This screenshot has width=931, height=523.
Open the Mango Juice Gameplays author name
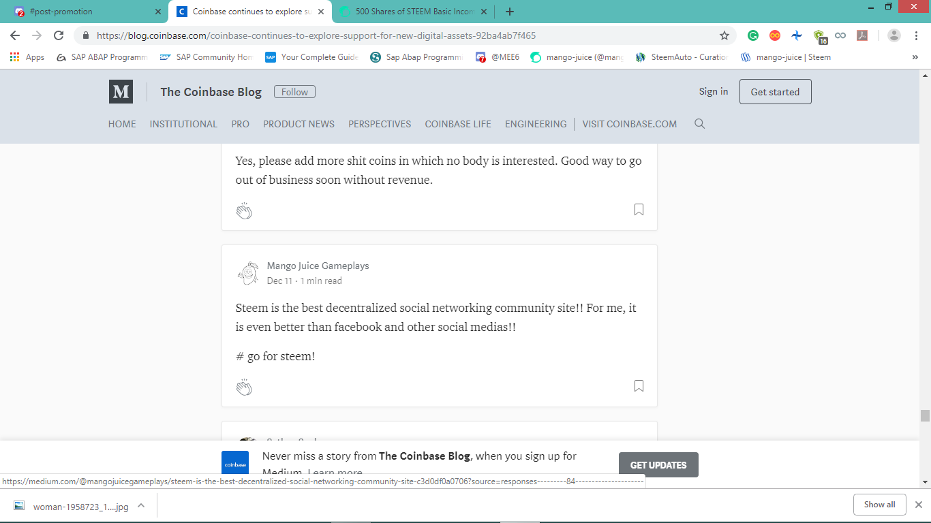click(x=318, y=266)
